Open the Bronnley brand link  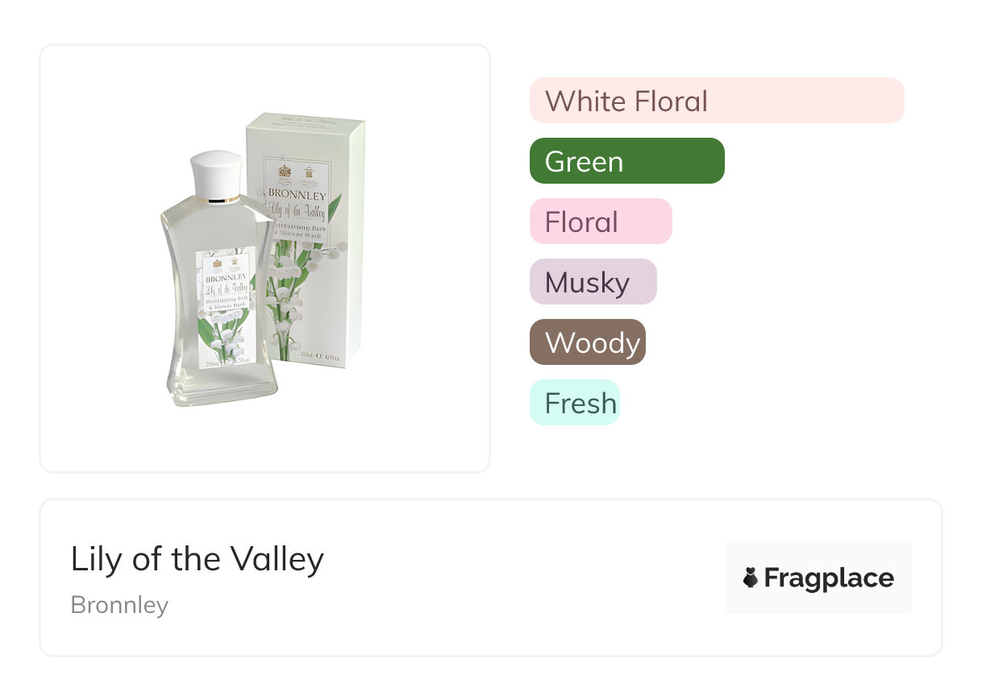tap(119, 605)
